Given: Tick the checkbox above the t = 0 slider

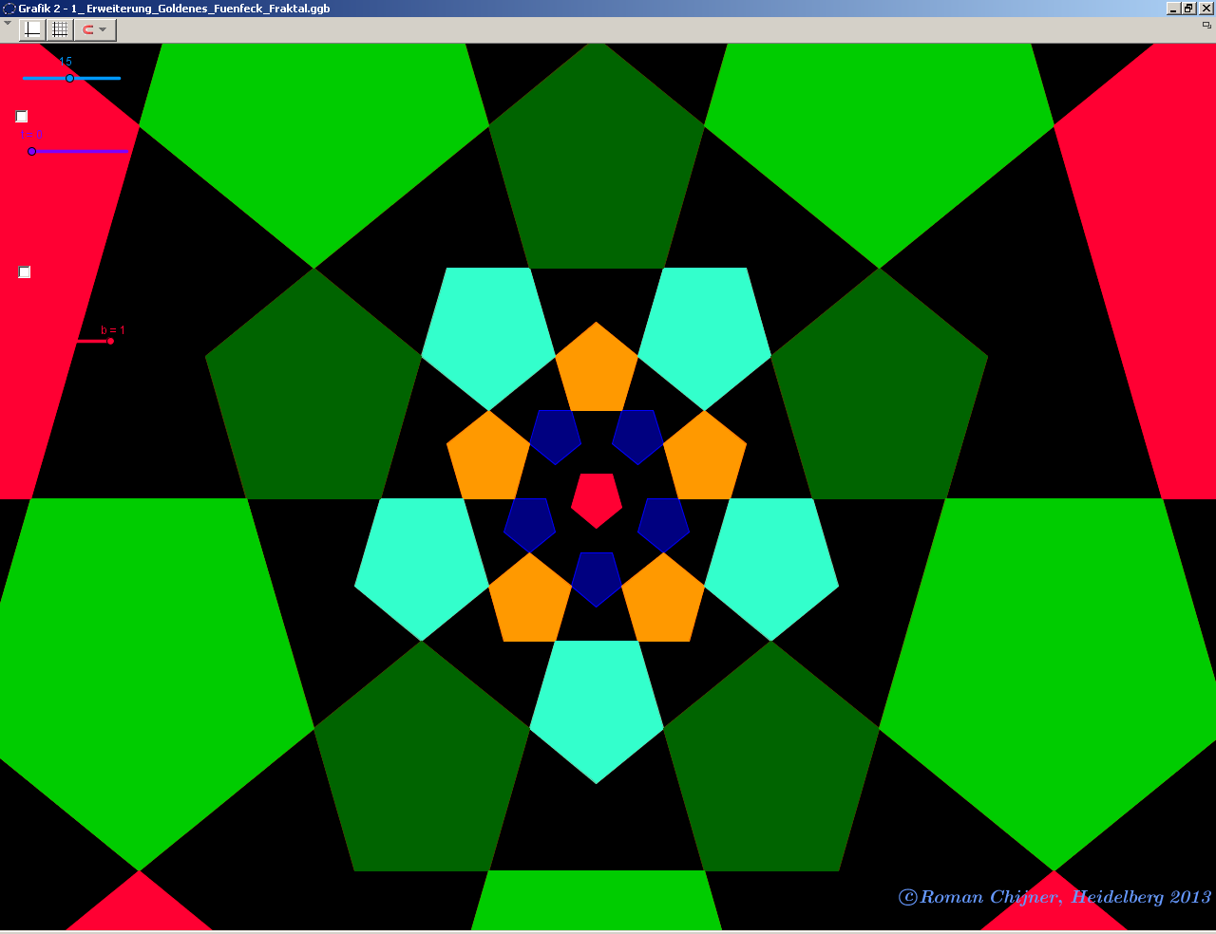Looking at the screenshot, I should pos(22,117).
